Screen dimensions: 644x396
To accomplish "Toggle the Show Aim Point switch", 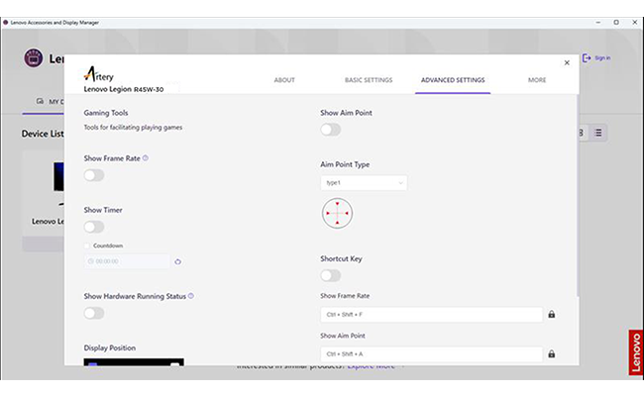I will 331,130.
